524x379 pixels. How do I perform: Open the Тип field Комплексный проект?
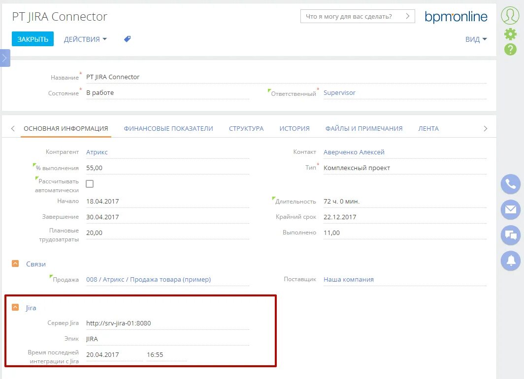tap(405, 168)
